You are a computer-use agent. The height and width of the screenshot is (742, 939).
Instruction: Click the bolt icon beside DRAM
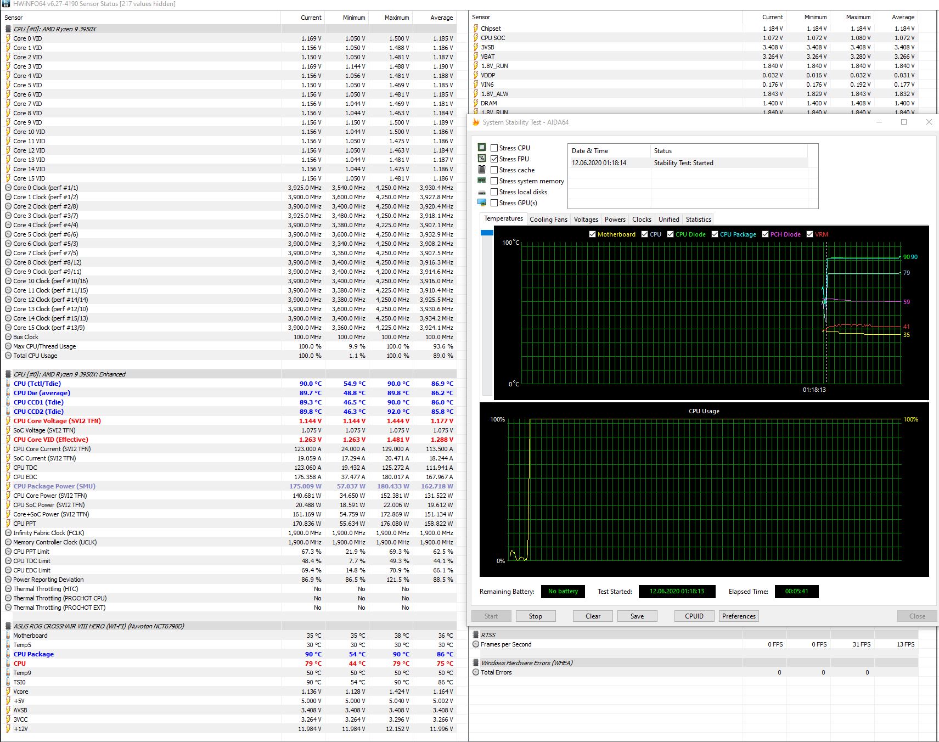(x=476, y=103)
